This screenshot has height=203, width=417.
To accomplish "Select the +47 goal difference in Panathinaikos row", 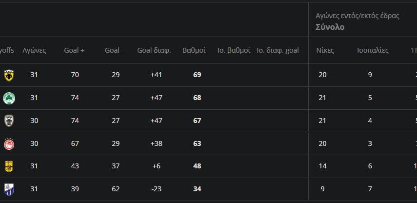I will (x=156, y=98).
